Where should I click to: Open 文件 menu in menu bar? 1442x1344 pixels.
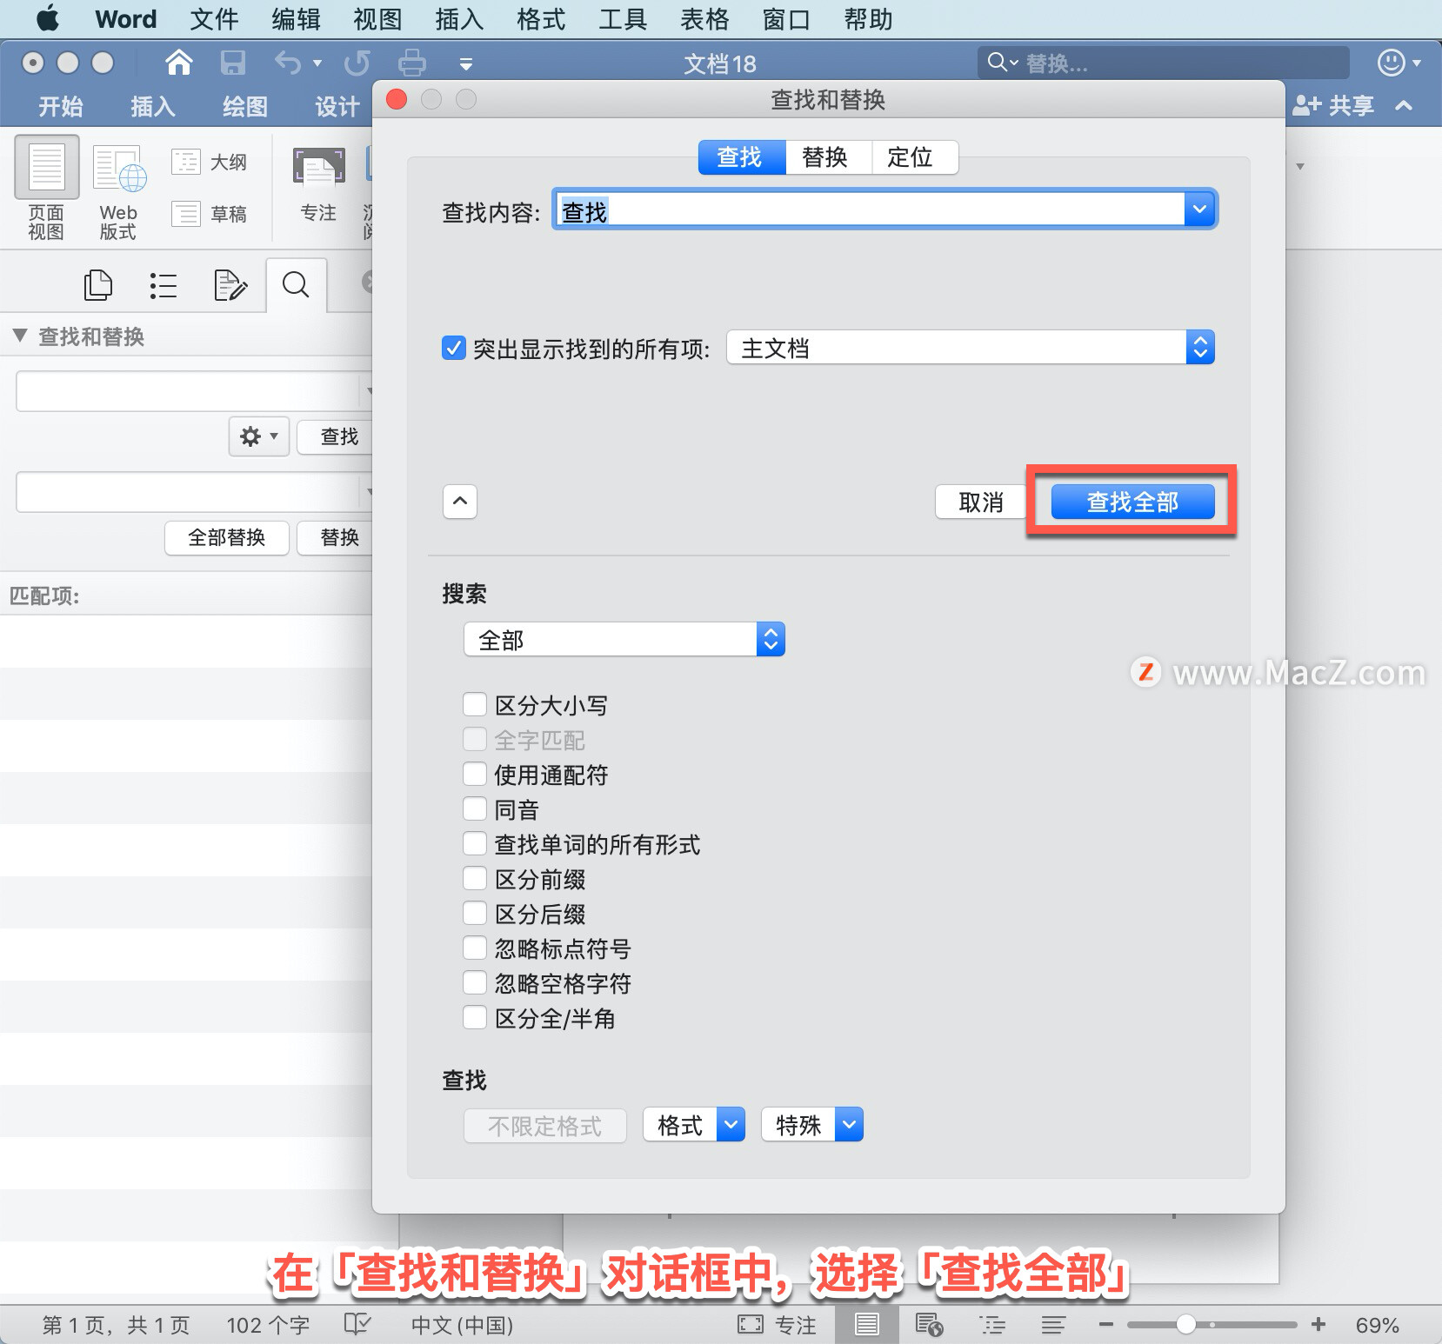tap(214, 18)
